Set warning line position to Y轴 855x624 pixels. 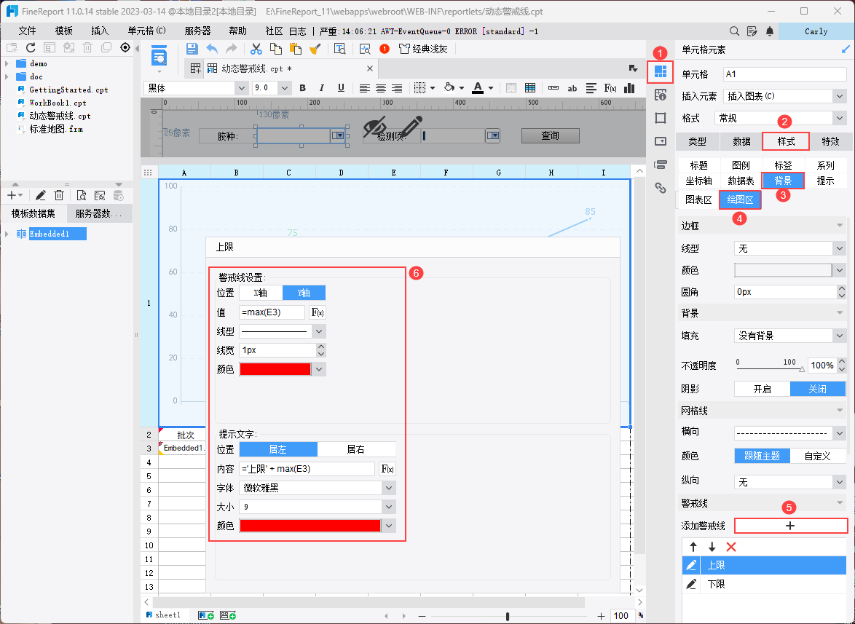(x=304, y=293)
